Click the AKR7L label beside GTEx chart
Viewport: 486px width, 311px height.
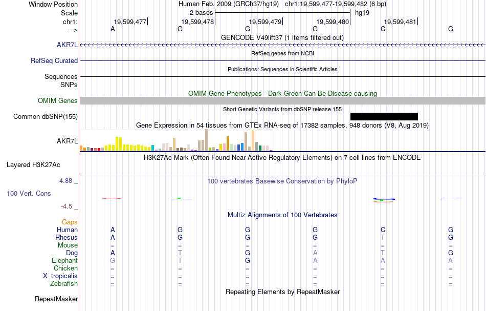coord(67,141)
